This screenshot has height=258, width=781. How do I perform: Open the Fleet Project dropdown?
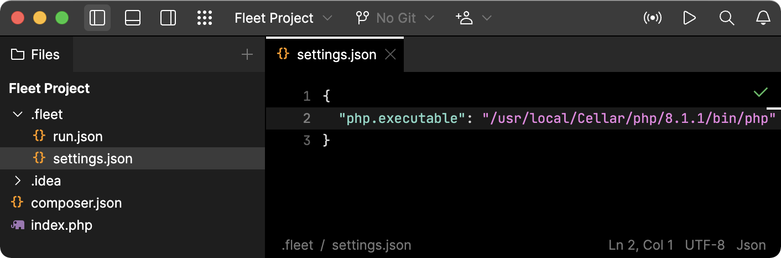(x=283, y=18)
